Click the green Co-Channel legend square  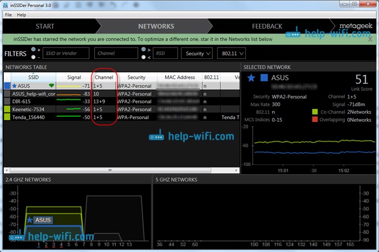[315, 112]
